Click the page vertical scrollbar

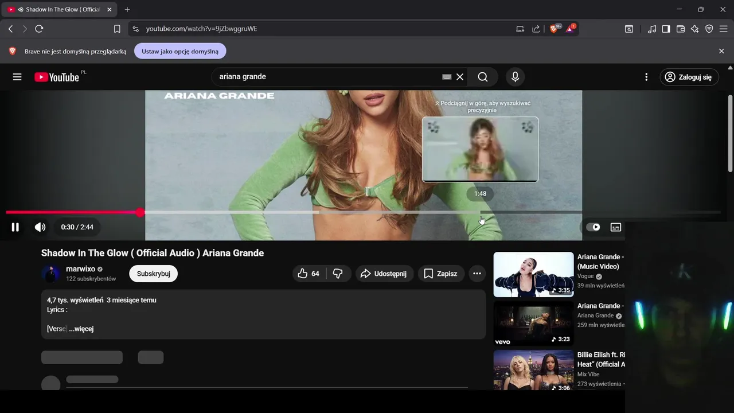pos(730,134)
